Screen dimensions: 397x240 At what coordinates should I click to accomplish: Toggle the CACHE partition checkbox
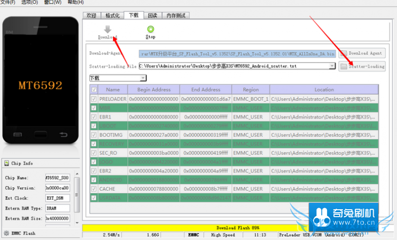pyautogui.click(x=94, y=189)
